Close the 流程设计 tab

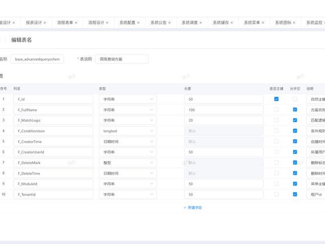(107, 23)
